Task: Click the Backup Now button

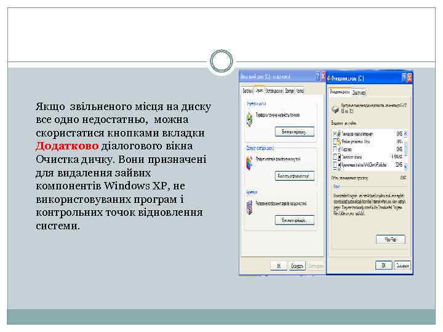Action: (295, 220)
